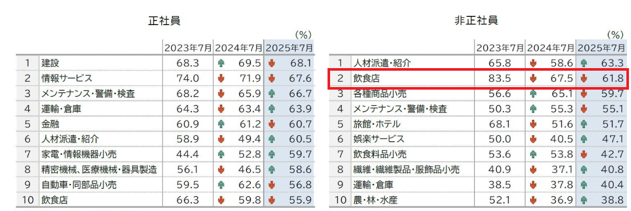Click rank number 1 beside 建設
631x211 pixels.
click(27, 64)
